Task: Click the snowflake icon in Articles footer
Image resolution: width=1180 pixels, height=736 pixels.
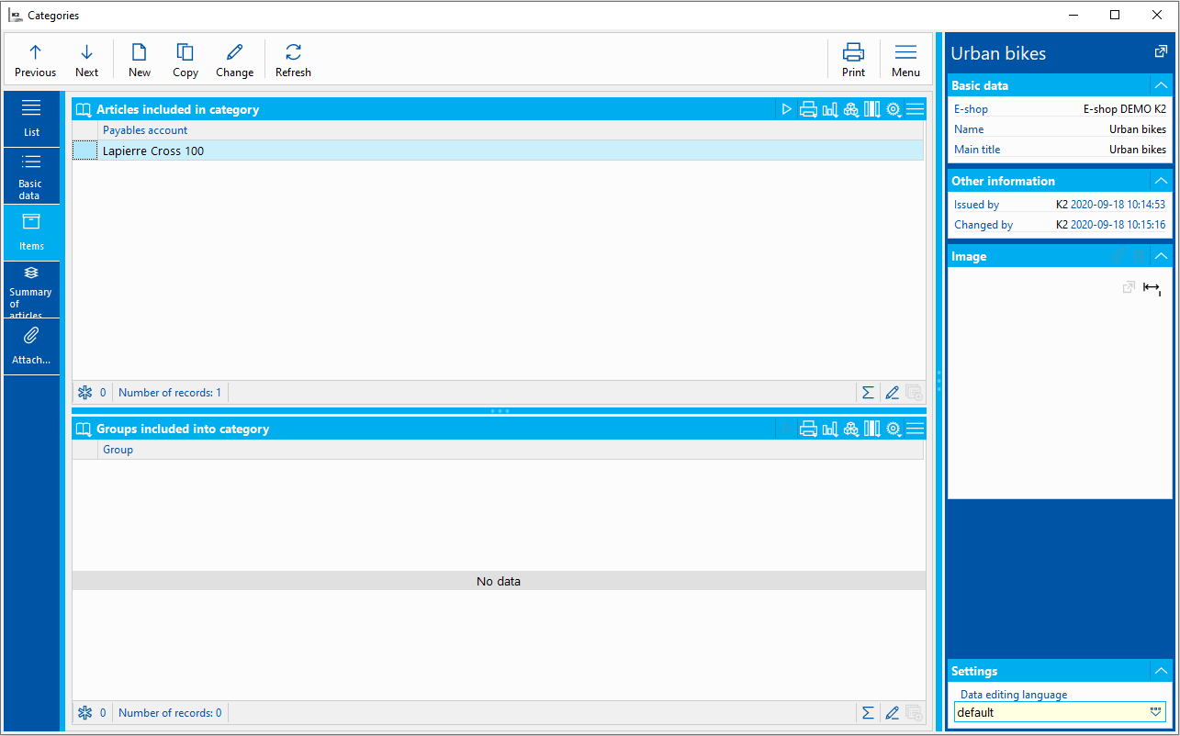Action: pyautogui.click(x=85, y=393)
